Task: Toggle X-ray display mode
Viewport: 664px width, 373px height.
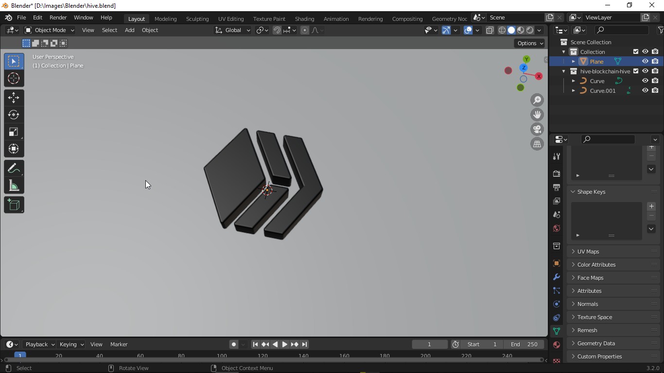Action: 489,30
